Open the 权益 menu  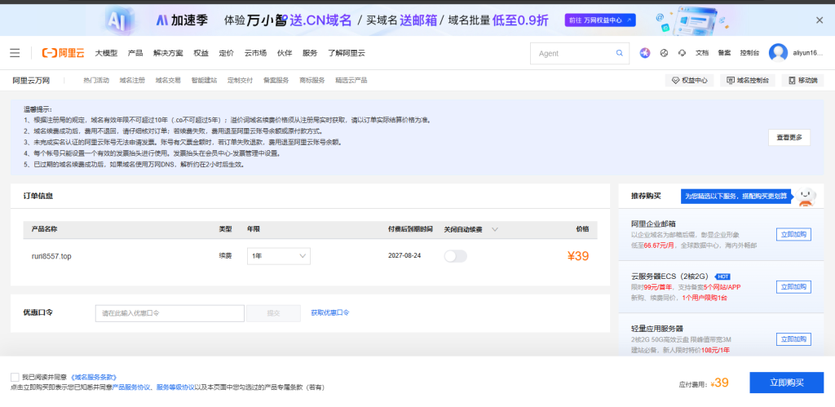pyautogui.click(x=201, y=53)
